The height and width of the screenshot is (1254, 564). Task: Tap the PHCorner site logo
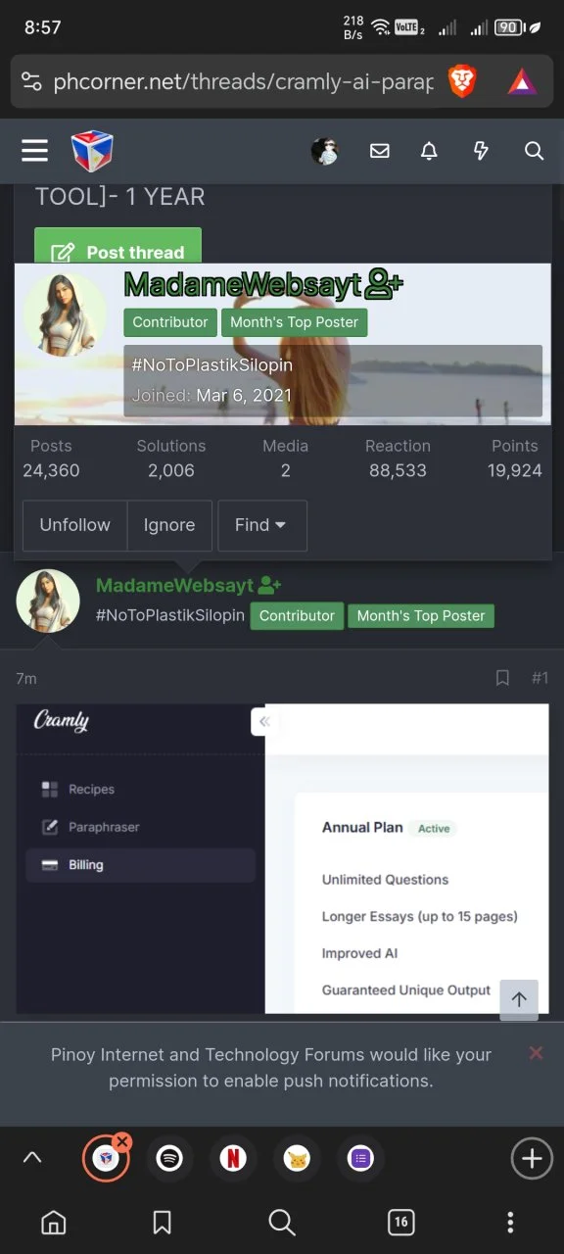pos(92,151)
